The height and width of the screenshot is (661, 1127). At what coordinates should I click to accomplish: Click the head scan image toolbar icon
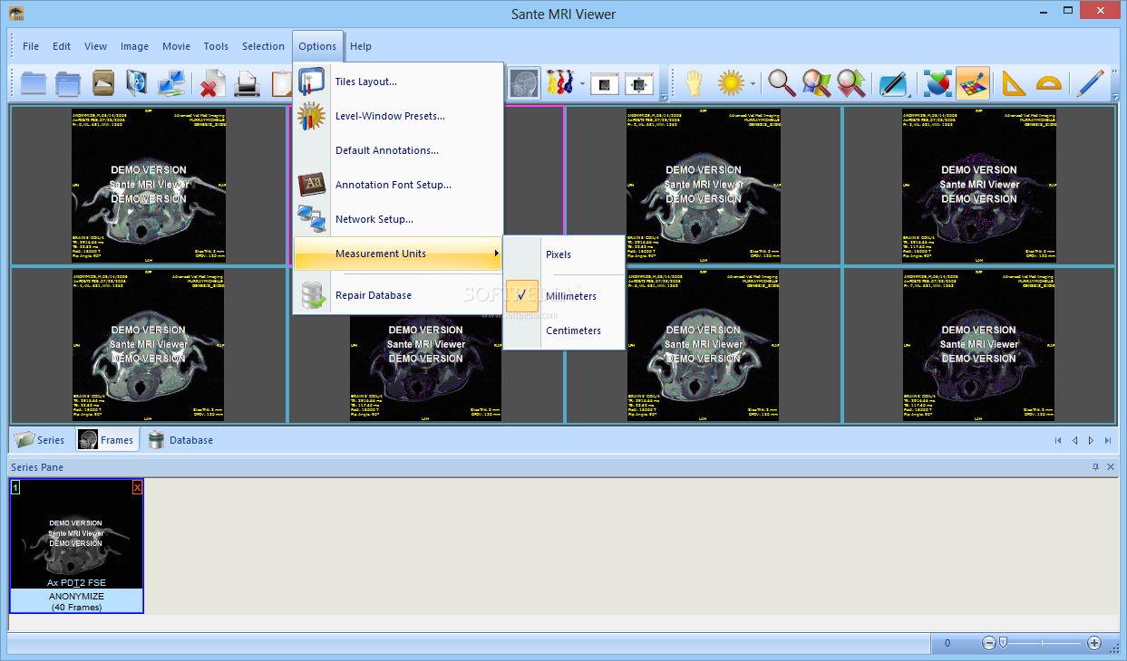coord(524,83)
